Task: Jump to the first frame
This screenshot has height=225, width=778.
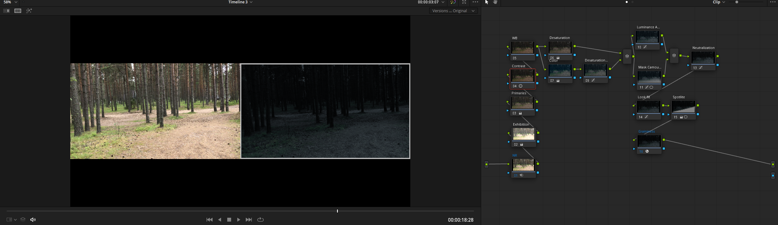Action: (210, 220)
